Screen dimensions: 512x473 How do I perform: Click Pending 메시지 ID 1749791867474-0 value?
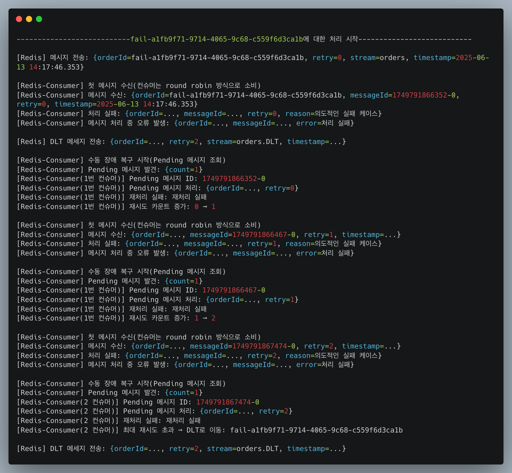point(227,402)
